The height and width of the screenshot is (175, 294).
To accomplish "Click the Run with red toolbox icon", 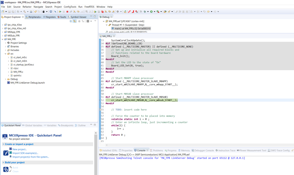I will pyautogui.click(x=158, y=12).
